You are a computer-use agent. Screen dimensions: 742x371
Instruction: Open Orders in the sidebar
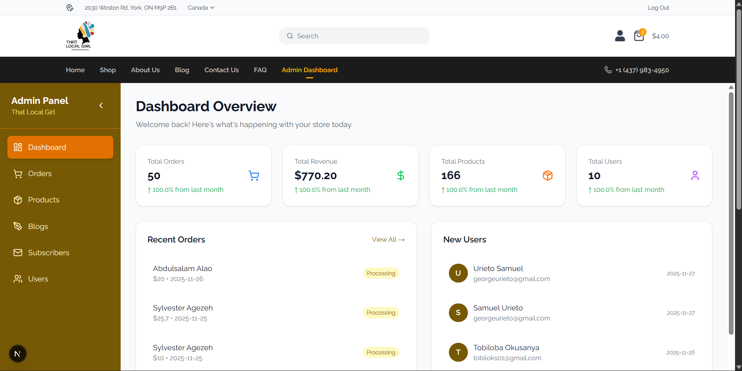(x=39, y=174)
